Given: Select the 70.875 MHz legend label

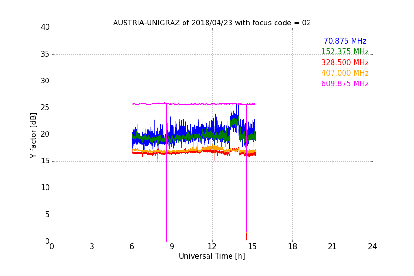Looking at the screenshot, I should pyautogui.click(x=345, y=41).
